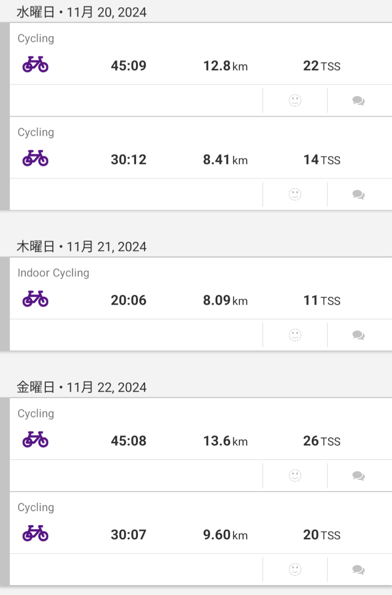The height and width of the screenshot is (595, 392).
Task: Tap smiley feel icon for 45:09 ride
Action: tap(295, 101)
